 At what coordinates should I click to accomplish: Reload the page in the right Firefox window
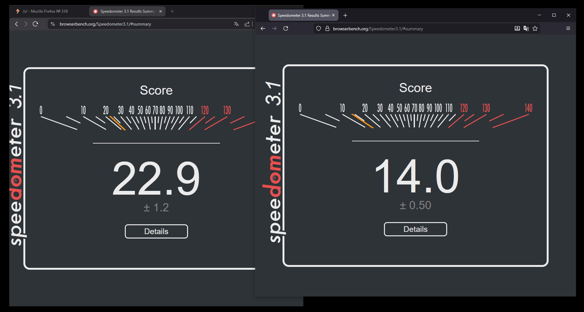(286, 29)
